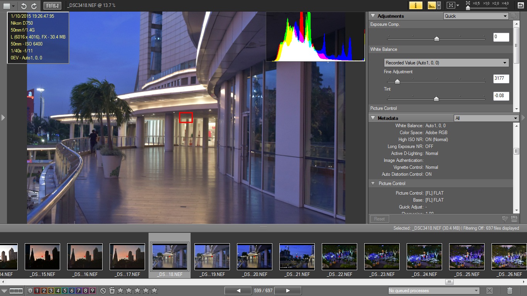
Task: Collapse the Adjustments panel
Action: [373, 16]
